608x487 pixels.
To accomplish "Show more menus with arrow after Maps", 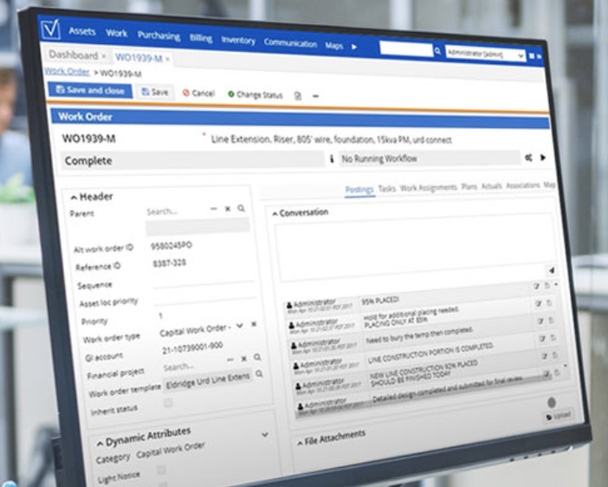I will pos(354,47).
